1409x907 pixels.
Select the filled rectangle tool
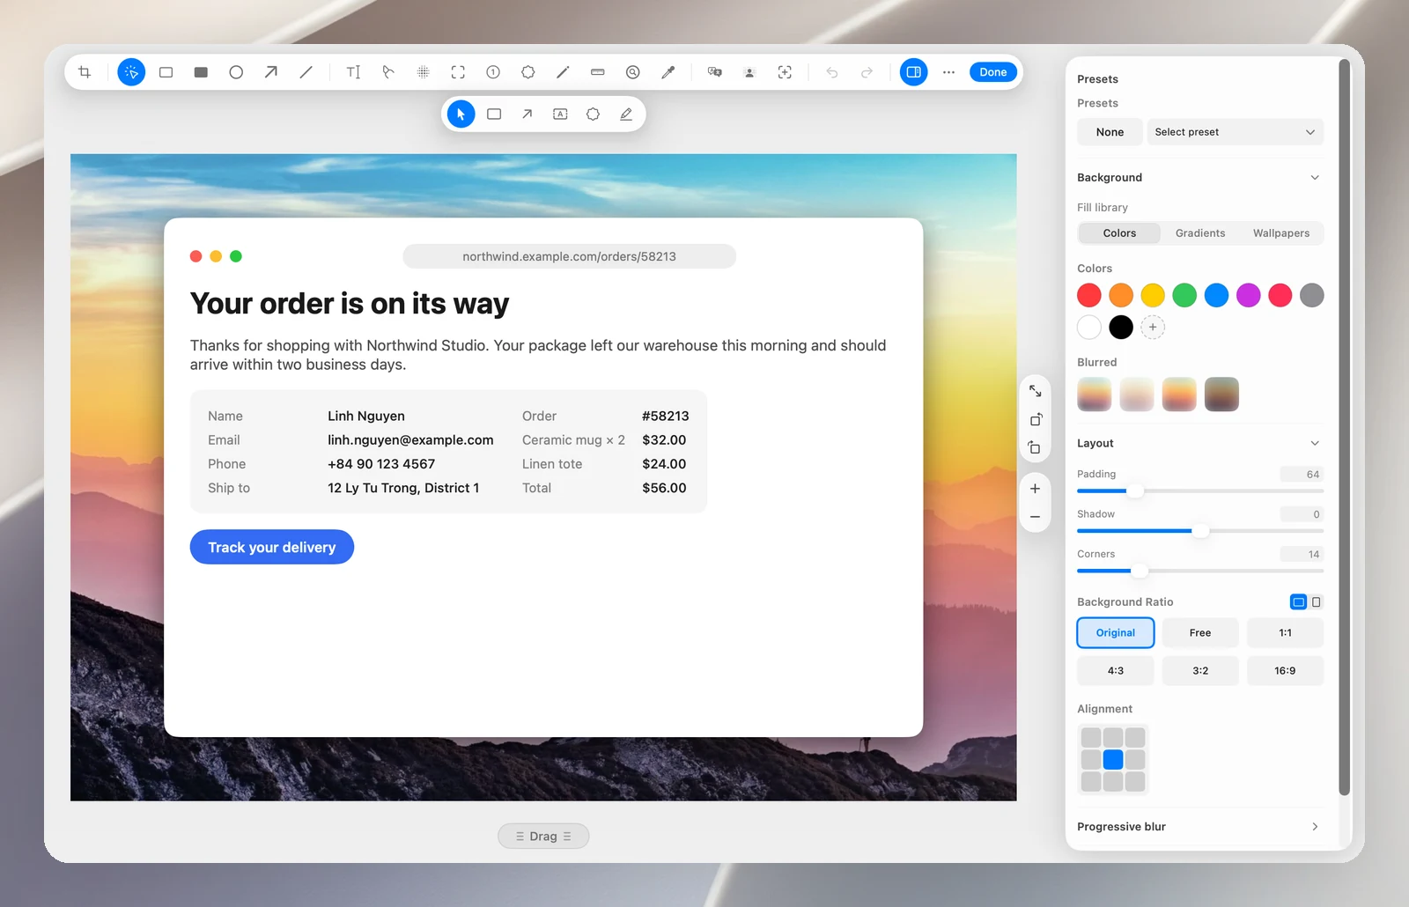[201, 72]
